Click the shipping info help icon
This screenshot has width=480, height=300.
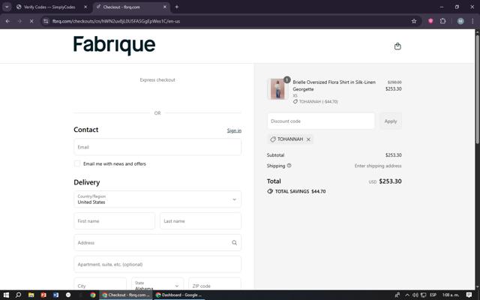coord(289,166)
